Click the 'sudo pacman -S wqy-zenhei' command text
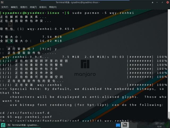The image size is (170, 128). 103,13
